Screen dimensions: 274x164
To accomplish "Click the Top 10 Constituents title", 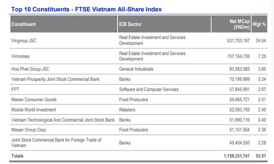I will point(86,9).
